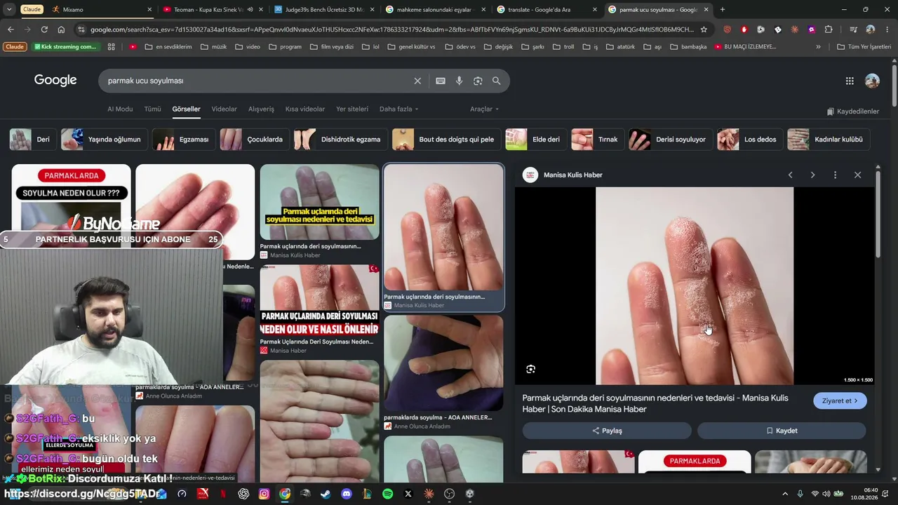Screen dimensions: 898x505
Task: Open the large preview image of fingers
Action: tap(695, 285)
